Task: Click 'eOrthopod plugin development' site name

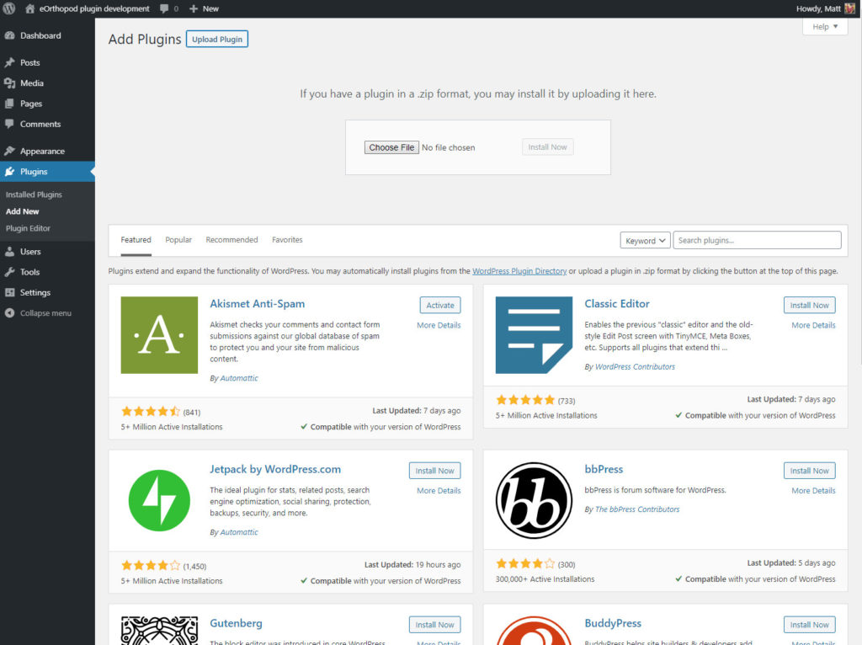Action: [x=94, y=8]
